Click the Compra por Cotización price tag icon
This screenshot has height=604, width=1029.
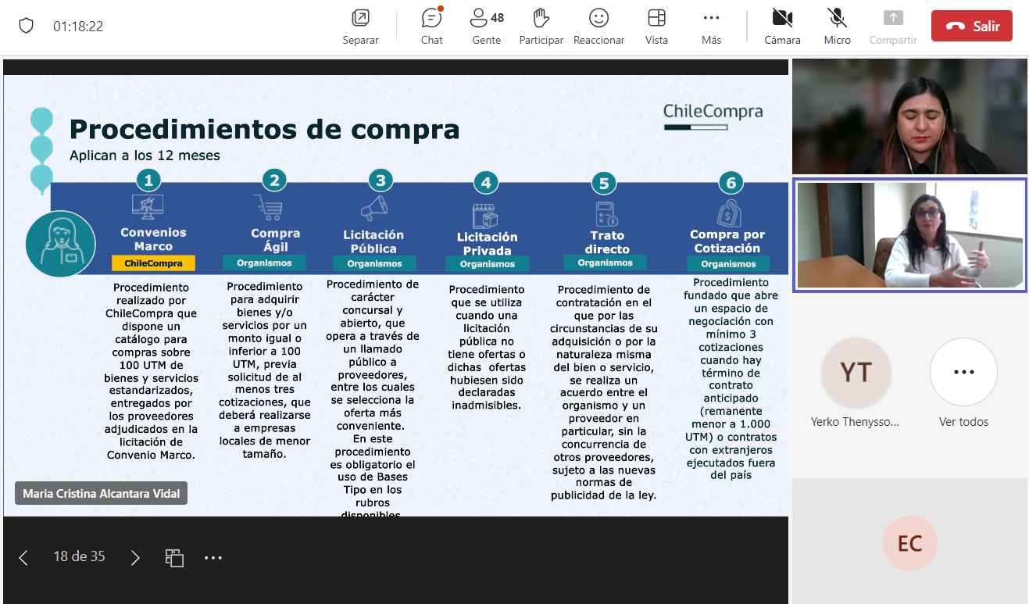729,213
